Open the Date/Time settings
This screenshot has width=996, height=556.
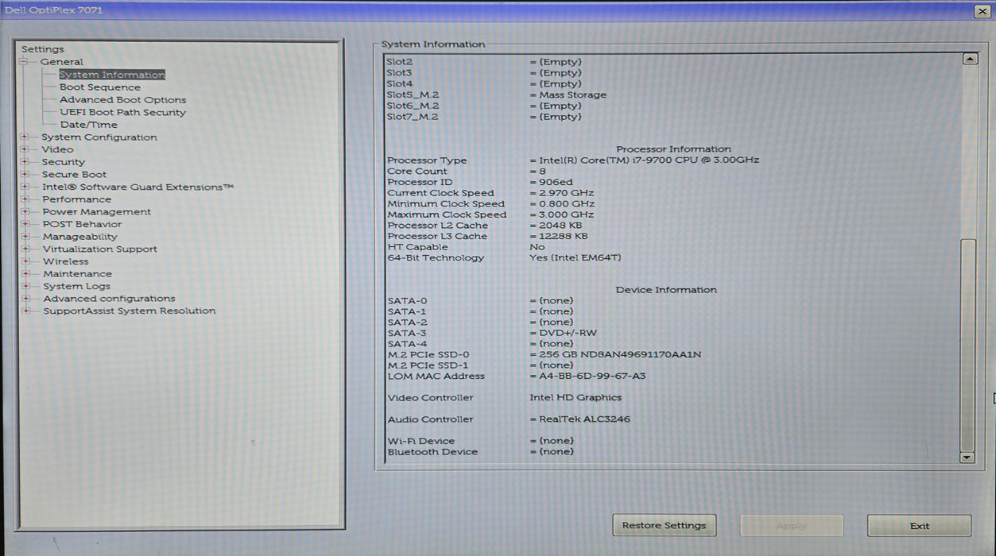89,125
